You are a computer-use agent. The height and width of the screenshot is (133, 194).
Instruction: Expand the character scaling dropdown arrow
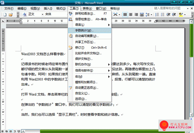[x=119, y=15]
